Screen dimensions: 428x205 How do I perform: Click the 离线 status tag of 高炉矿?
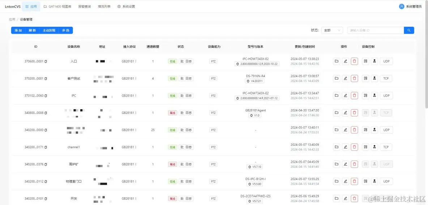point(172,165)
